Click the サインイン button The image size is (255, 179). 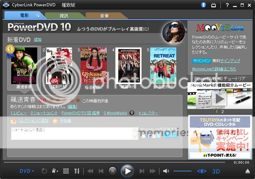[x=202, y=61]
